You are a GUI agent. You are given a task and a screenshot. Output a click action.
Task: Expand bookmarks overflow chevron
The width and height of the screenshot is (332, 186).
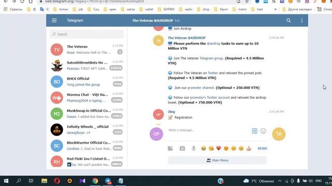click(275, 9)
